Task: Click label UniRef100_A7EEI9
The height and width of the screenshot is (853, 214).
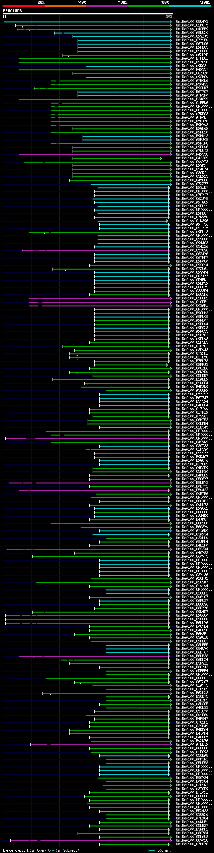Action: pyautogui.click(x=192, y=745)
